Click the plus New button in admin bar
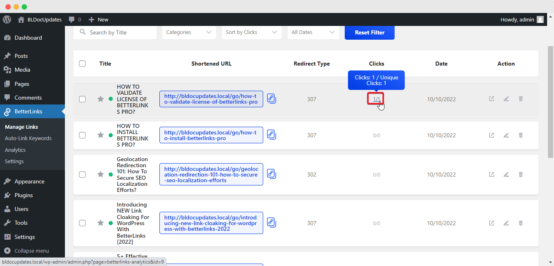This screenshot has width=554, height=266. coord(98,19)
